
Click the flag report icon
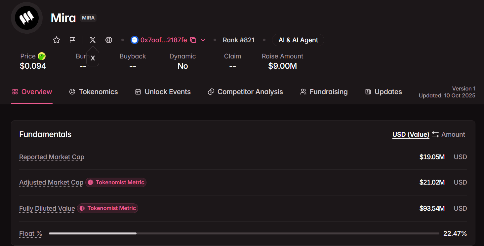72,40
